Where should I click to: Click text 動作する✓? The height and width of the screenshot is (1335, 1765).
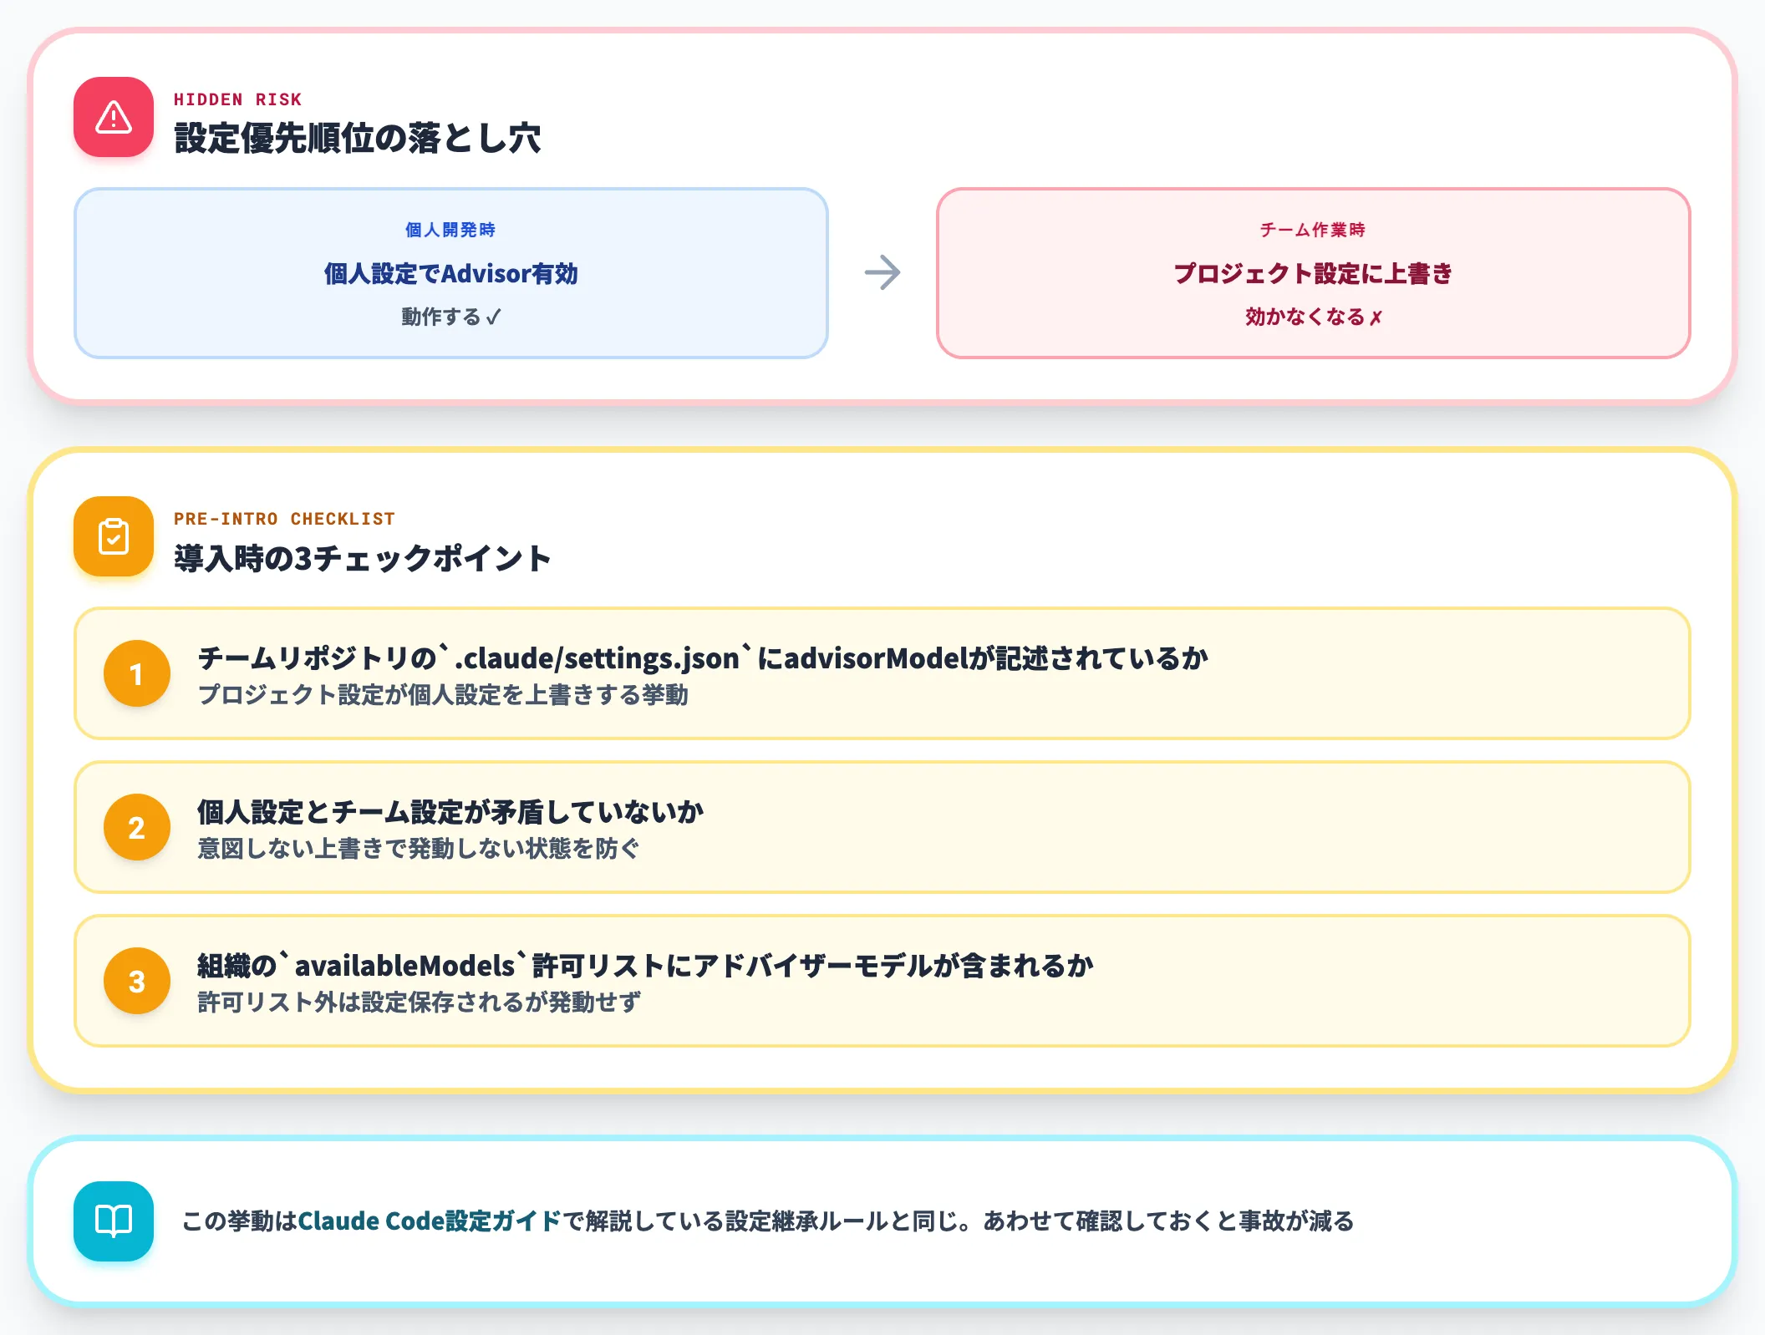pyautogui.click(x=451, y=317)
